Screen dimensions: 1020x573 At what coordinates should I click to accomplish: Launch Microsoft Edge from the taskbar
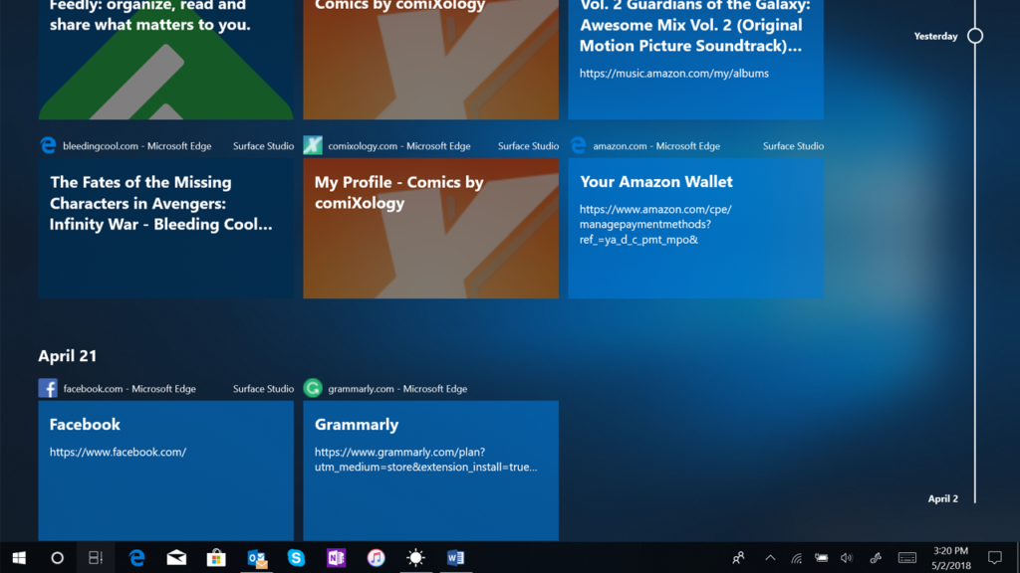click(136, 557)
